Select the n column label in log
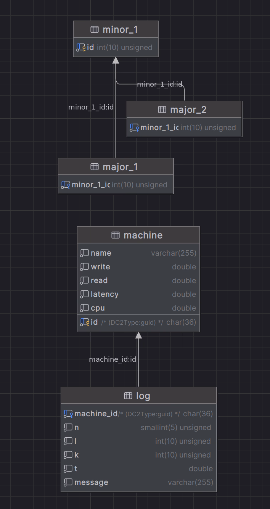Image resolution: width=270 pixels, height=509 pixels. tap(77, 428)
